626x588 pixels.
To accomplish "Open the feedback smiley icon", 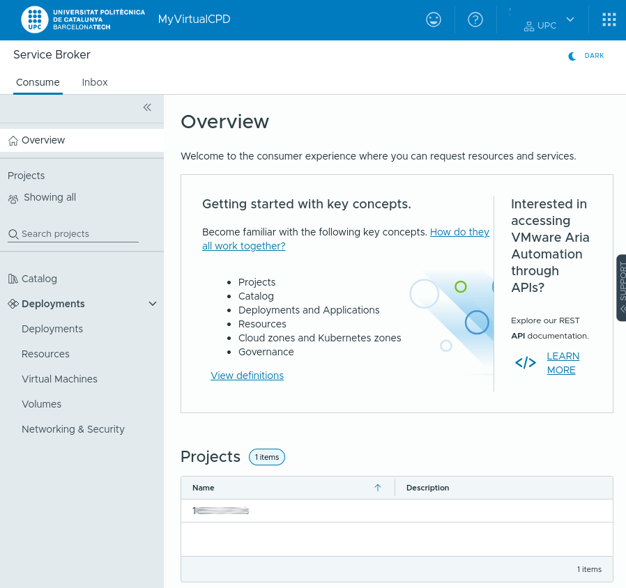I will [x=434, y=20].
